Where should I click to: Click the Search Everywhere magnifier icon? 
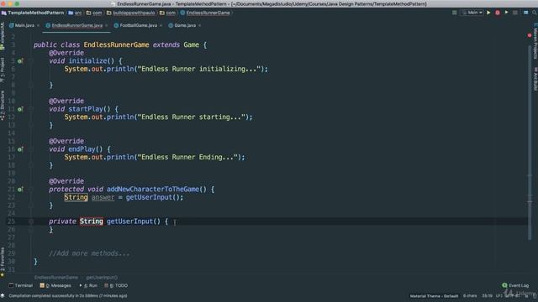coord(535,13)
